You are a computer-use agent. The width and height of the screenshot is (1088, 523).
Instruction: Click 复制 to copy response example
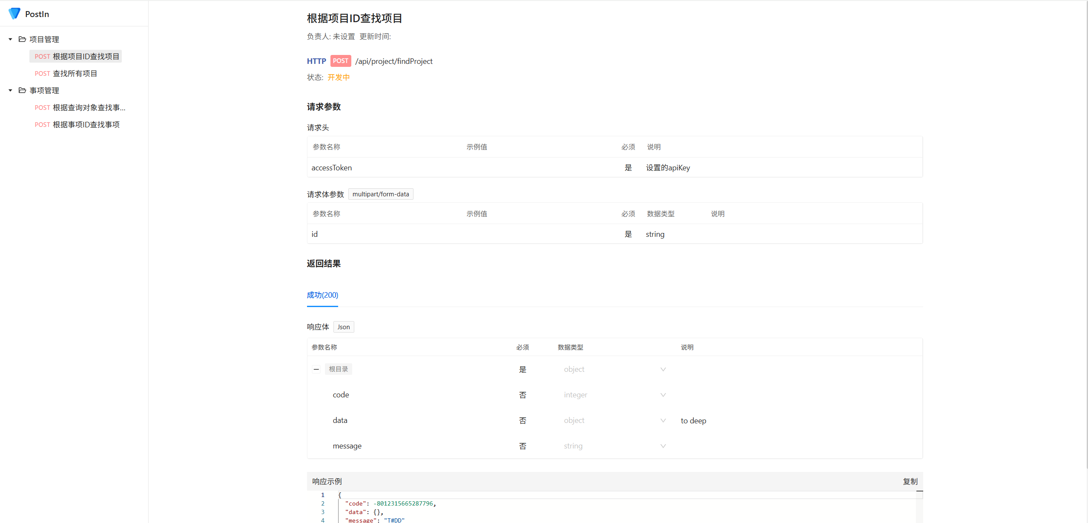pos(910,481)
